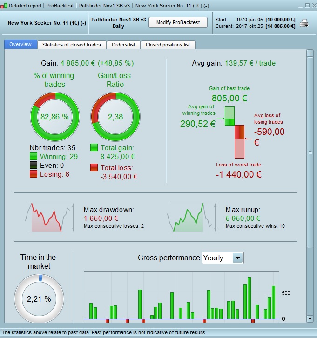Click the 'Gain: 4 885,00 €' value

[88, 63]
